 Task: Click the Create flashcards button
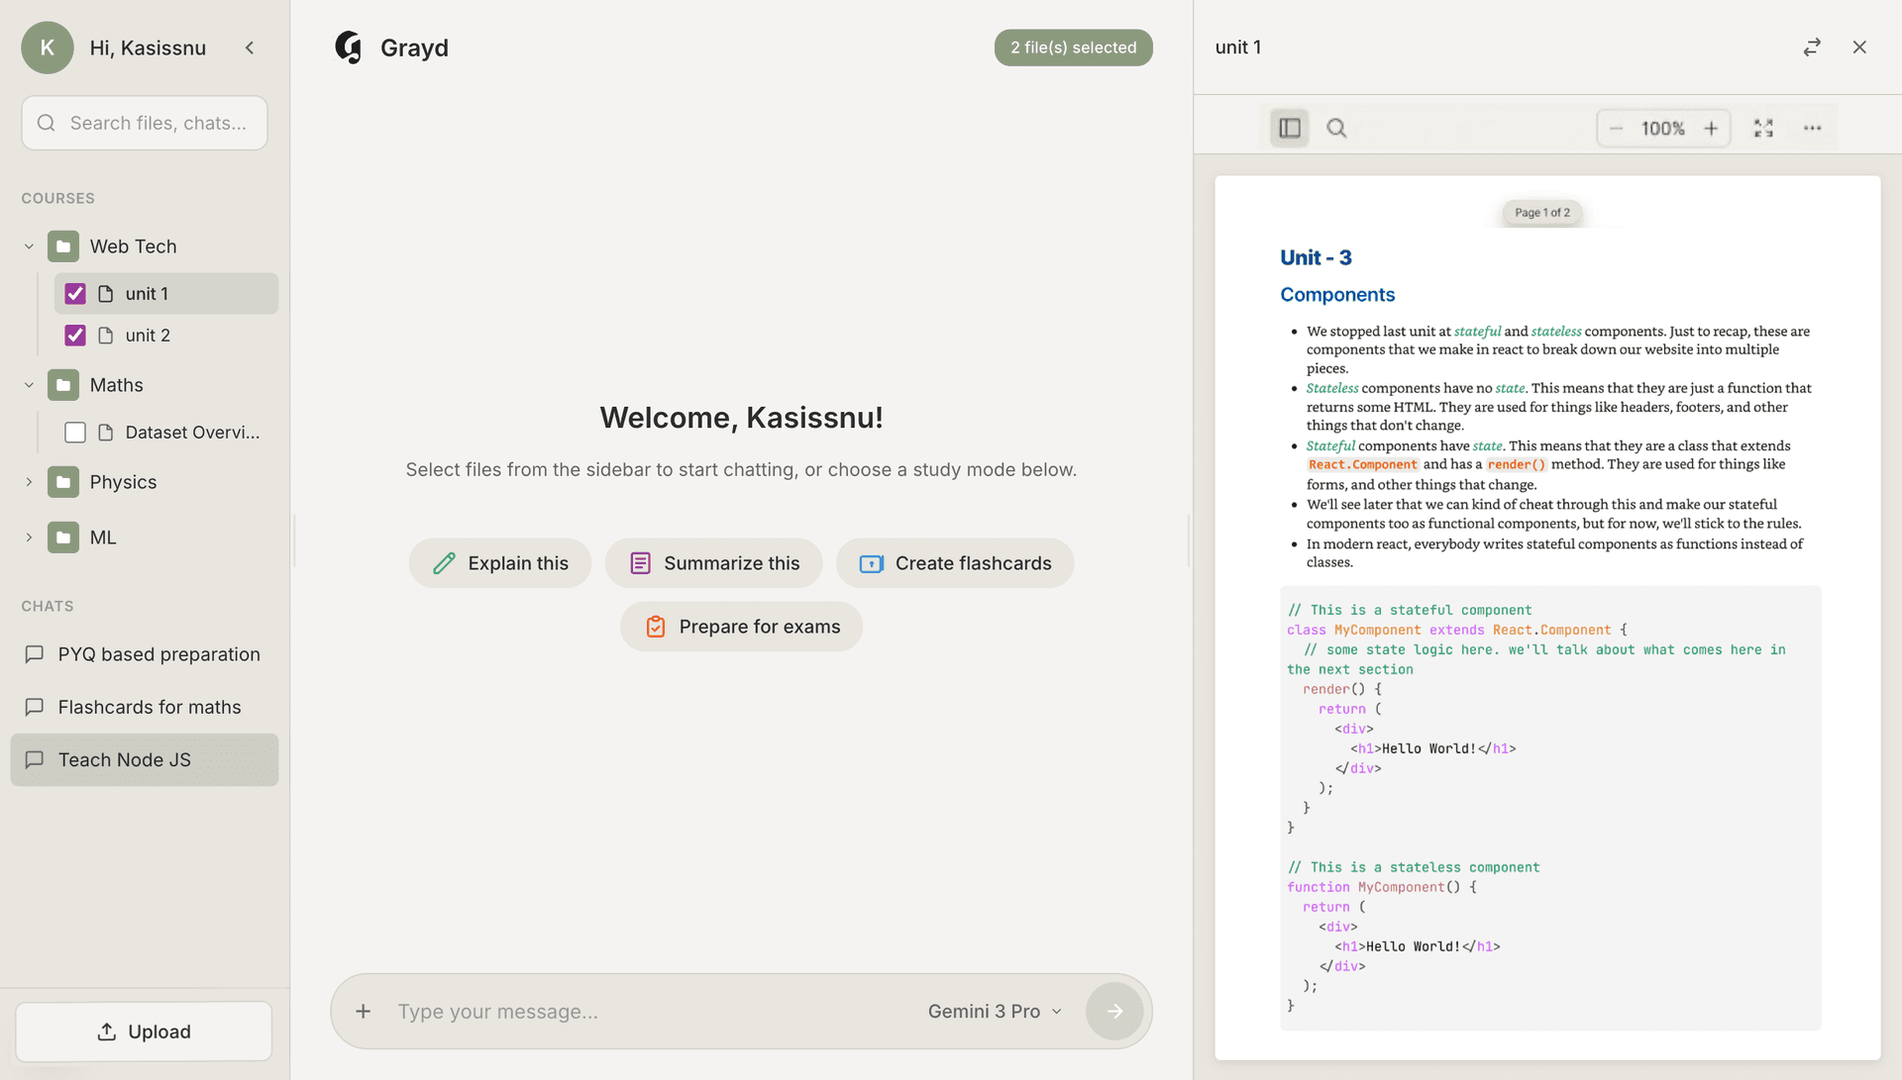click(954, 563)
